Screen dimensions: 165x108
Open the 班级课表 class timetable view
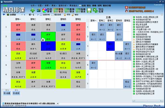(58, 10)
